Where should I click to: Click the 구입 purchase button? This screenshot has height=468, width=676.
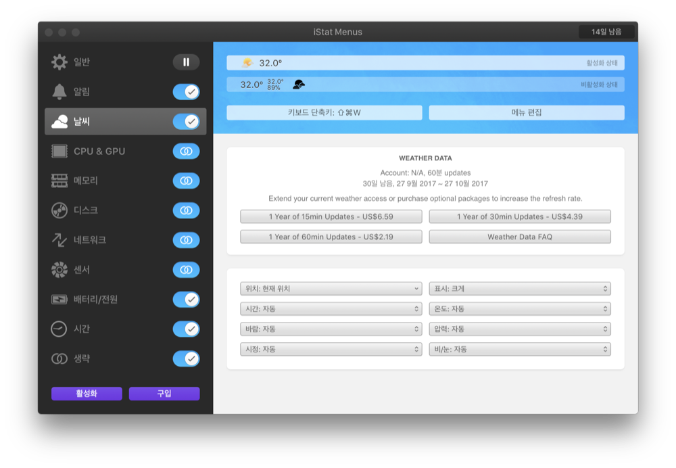(x=164, y=394)
